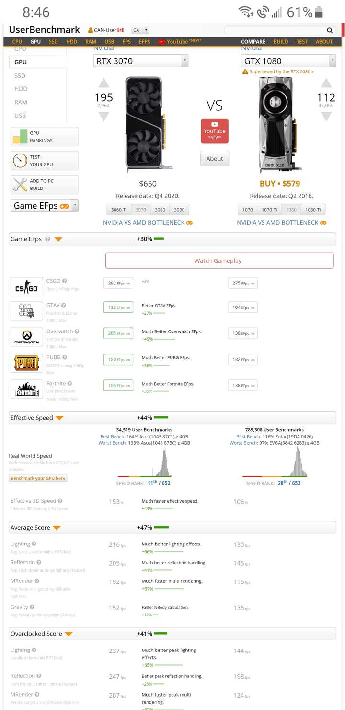This screenshot has height=710, width=345.
Task: Open the CA country dropdown
Action: [x=141, y=30]
